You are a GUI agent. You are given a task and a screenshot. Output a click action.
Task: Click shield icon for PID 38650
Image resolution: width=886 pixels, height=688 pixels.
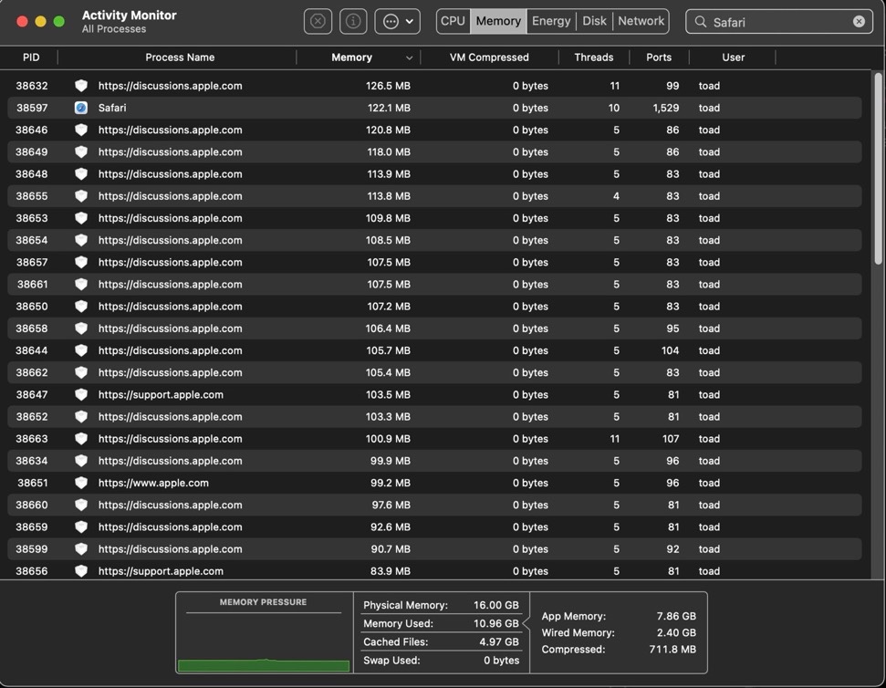coord(81,306)
